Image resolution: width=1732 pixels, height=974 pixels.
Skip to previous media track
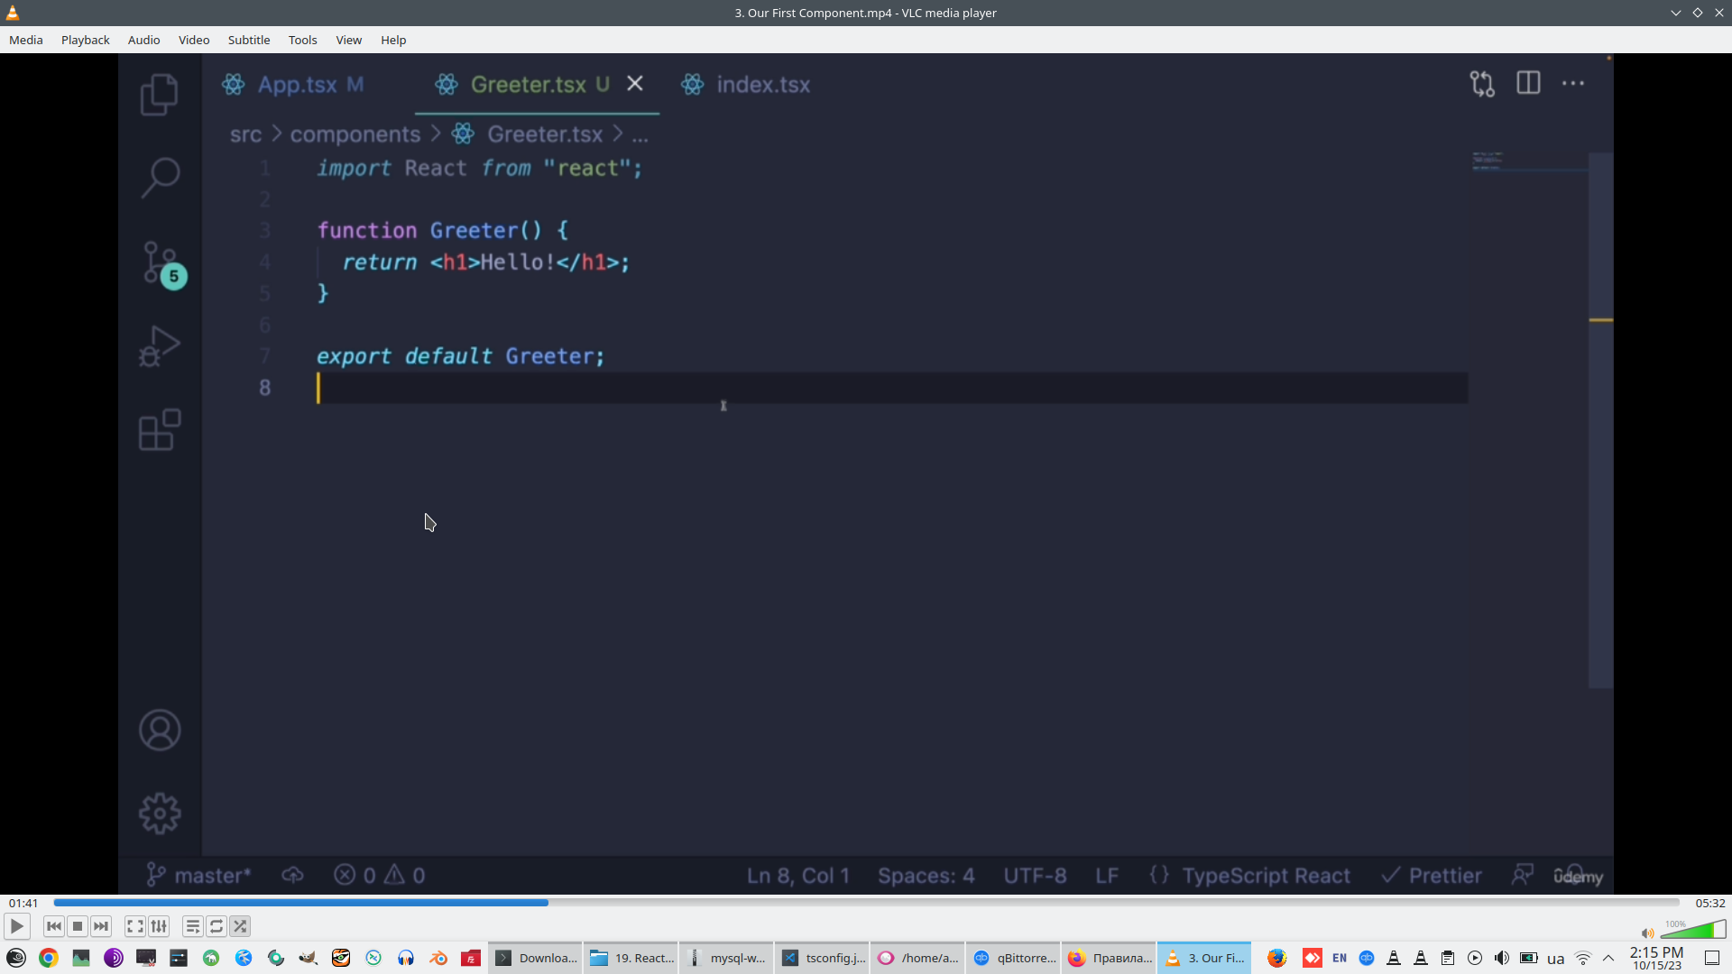(x=53, y=926)
